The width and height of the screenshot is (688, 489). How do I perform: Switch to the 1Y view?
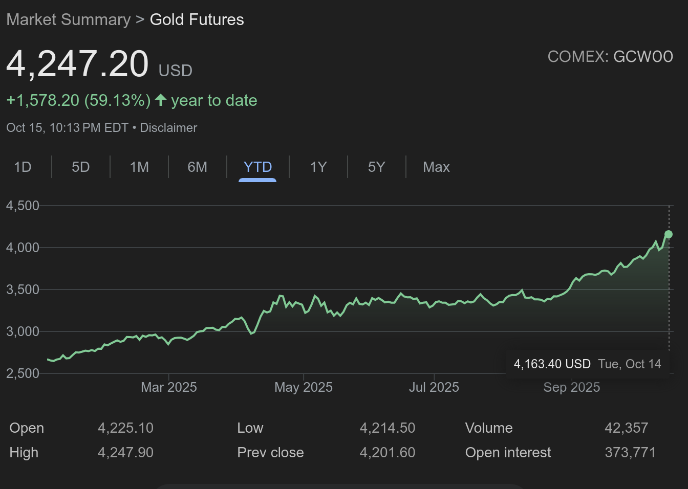point(318,167)
